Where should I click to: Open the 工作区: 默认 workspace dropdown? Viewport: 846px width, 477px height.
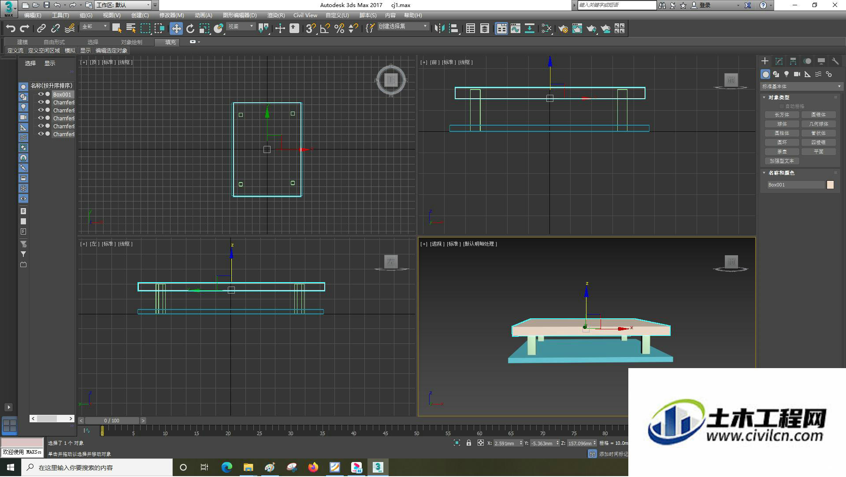tap(123, 5)
